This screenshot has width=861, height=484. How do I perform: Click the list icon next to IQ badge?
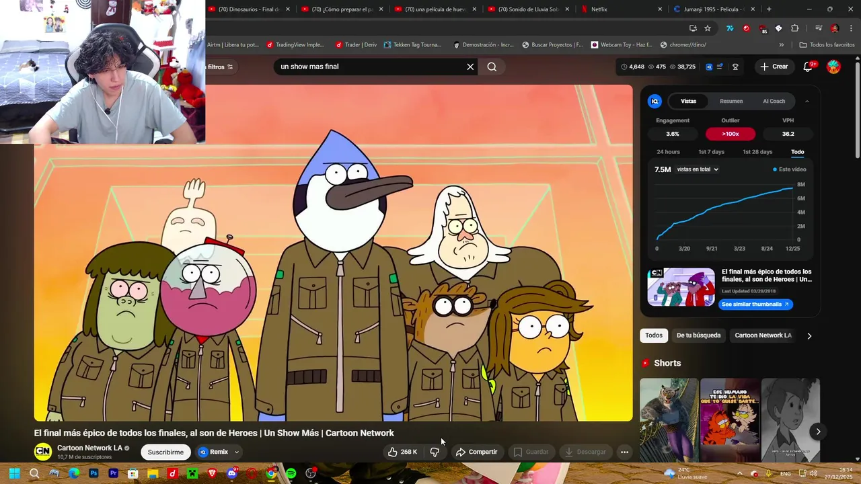720,67
